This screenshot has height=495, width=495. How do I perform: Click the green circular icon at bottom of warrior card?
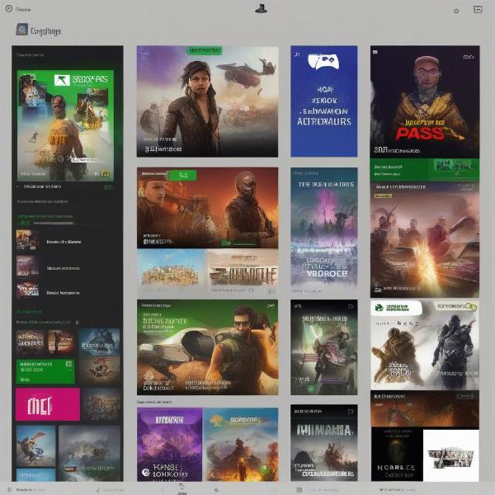click(311, 389)
